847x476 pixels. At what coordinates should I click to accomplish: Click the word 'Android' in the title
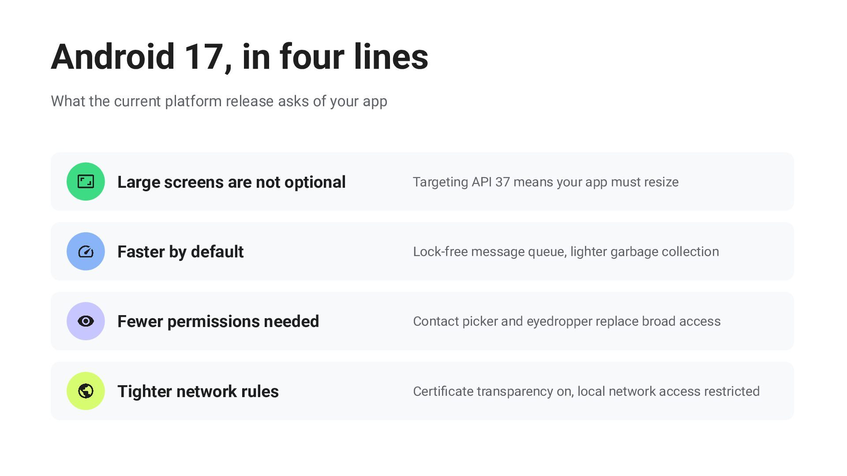coord(113,56)
